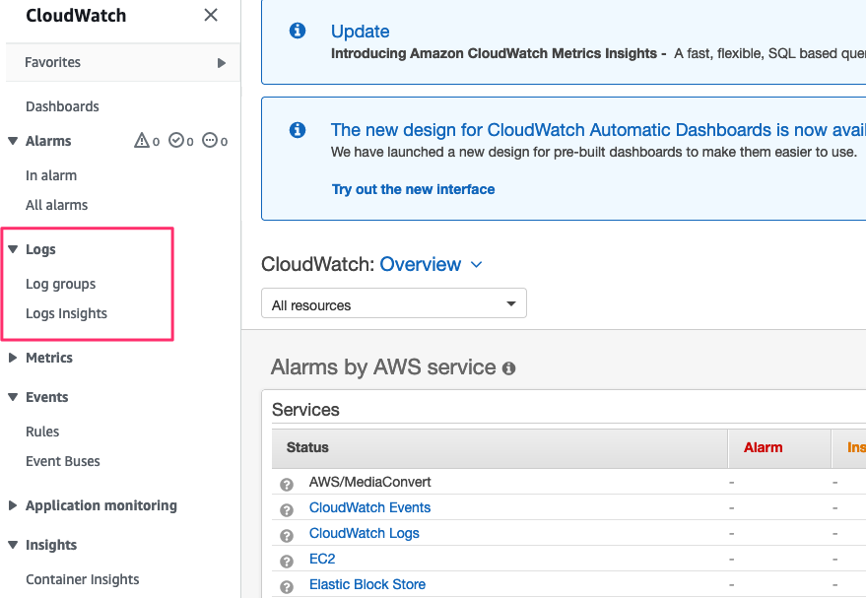This screenshot has width=866, height=598.
Task: Close the CloudWatch sidebar panel
Action: [x=210, y=16]
